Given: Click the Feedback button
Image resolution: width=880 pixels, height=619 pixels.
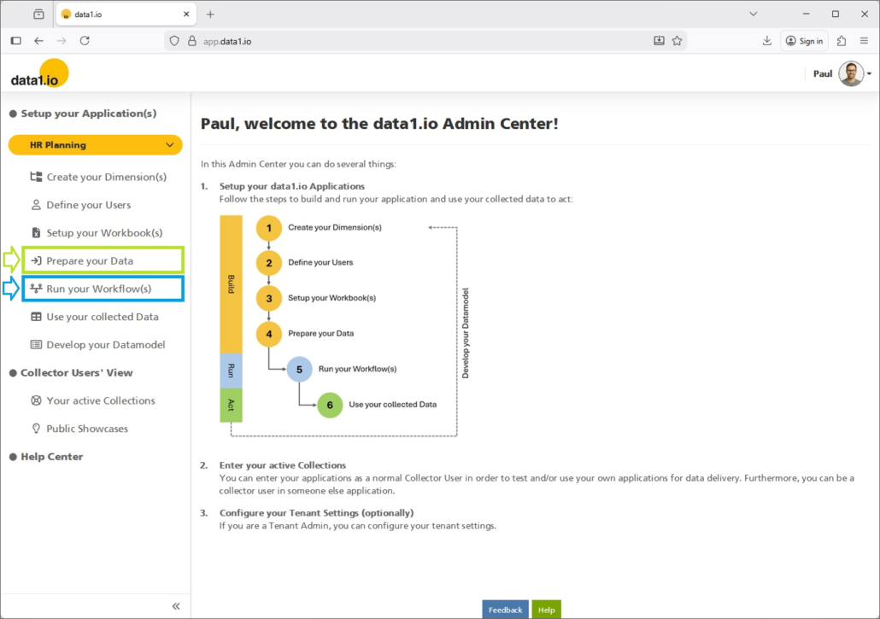Looking at the screenshot, I should pyautogui.click(x=505, y=610).
